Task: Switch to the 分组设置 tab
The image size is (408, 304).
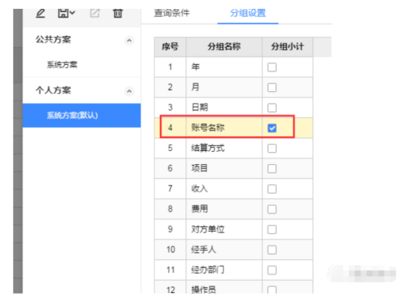Action: pyautogui.click(x=247, y=13)
